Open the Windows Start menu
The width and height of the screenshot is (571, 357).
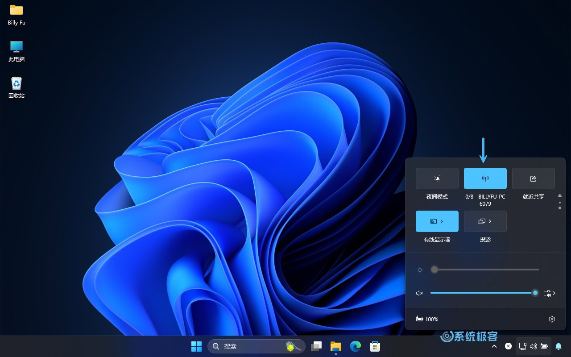coord(196,346)
